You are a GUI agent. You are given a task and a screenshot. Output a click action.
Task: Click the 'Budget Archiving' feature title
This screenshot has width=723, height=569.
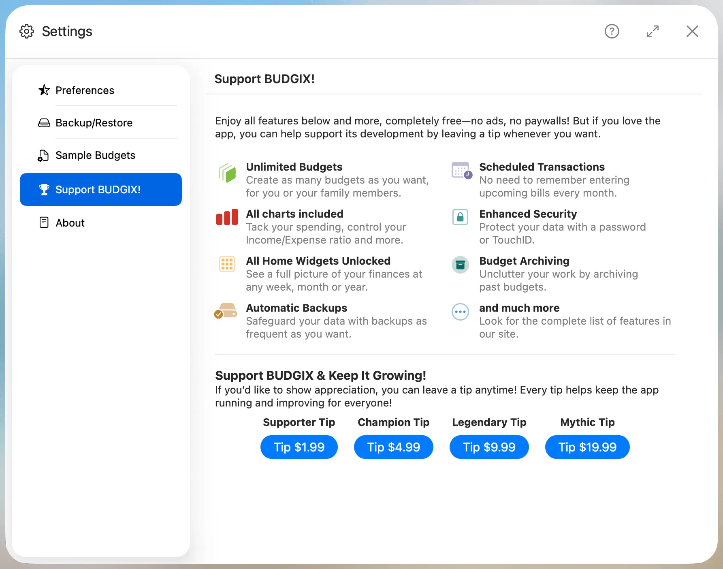tap(524, 261)
